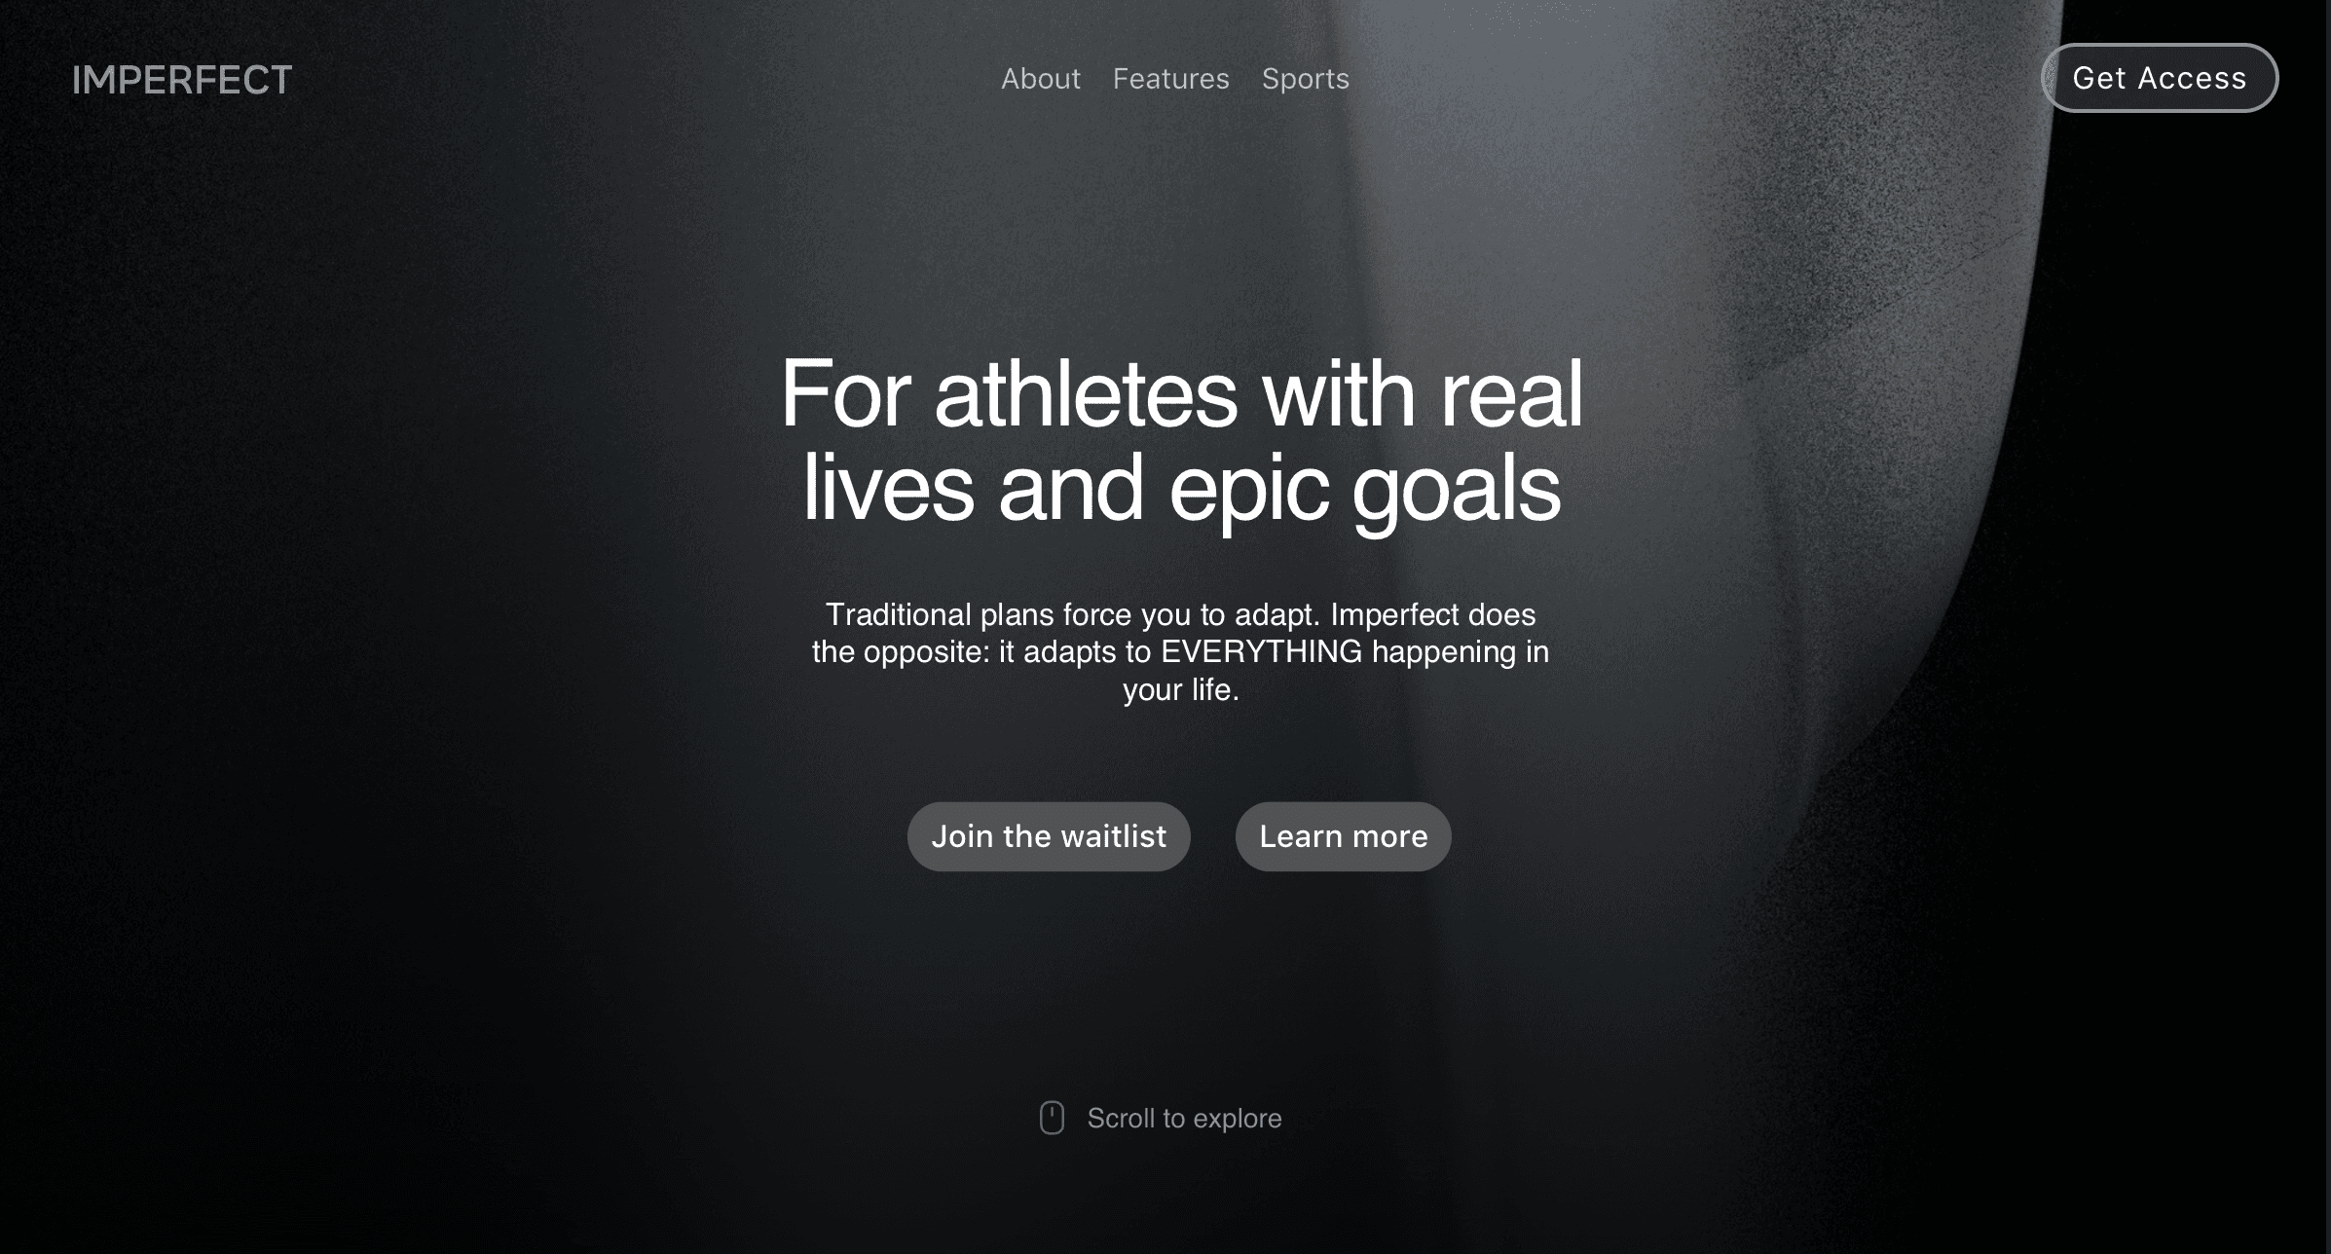
Task: Go to the About section
Action: [1040, 79]
